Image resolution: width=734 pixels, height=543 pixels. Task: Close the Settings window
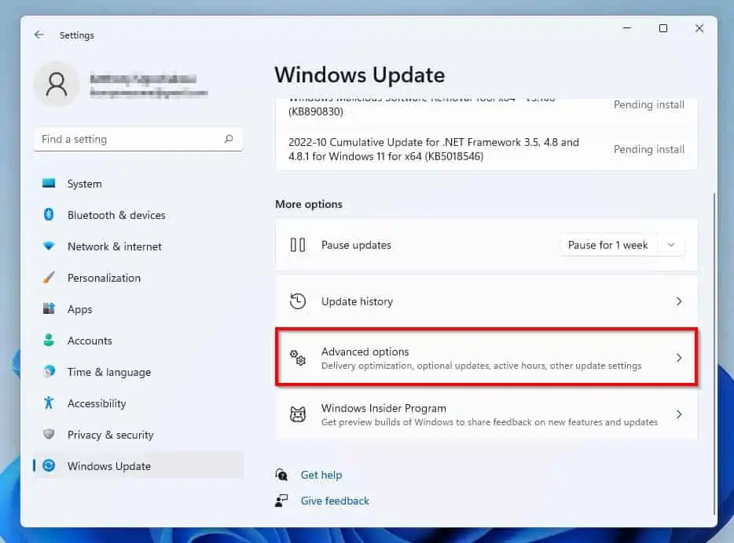click(x=699, y=28)
